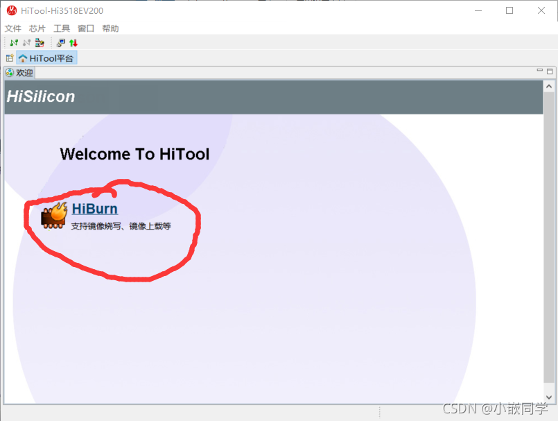Click the green-red up/down arrows icon
The image size is (558, 421).
[x=73, y=43]
